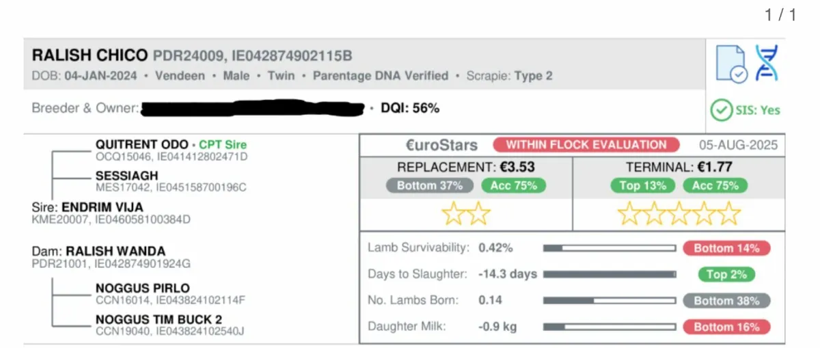Click the Days to Slaughter progress bar
The image size is (820, 348).
(x=610, y=274)
